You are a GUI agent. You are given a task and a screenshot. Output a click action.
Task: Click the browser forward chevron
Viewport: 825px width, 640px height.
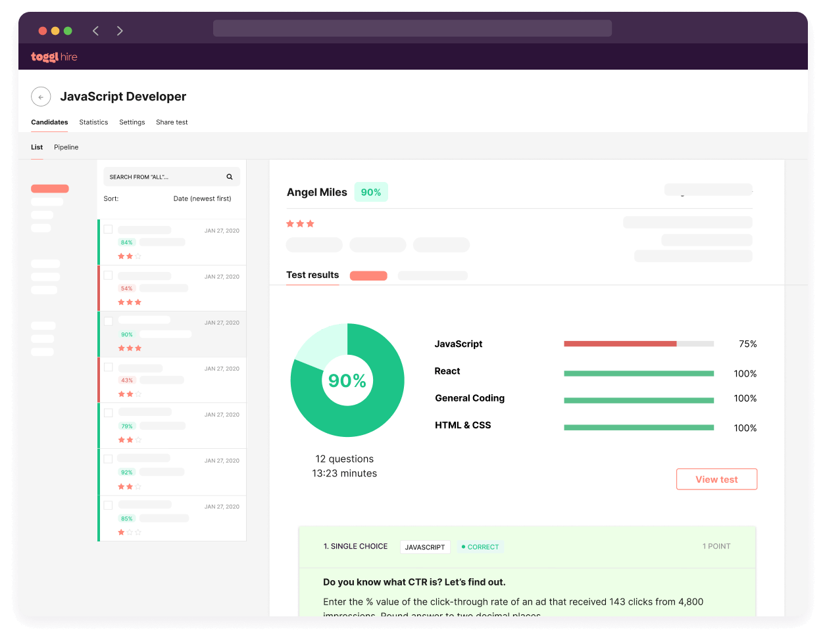[120, 31]
